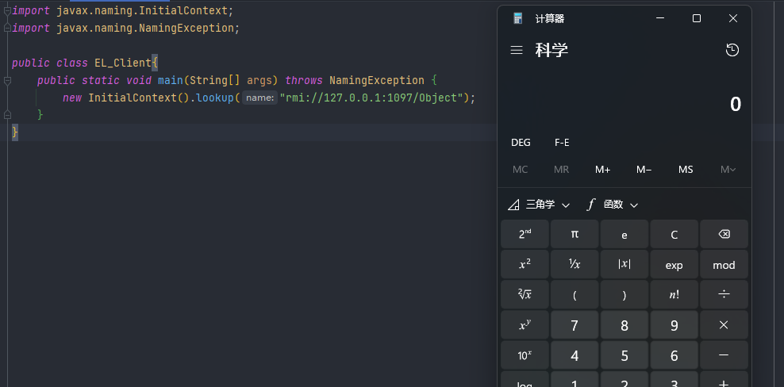
Task: Square the value with x² key
Action: tap(525, 265)
